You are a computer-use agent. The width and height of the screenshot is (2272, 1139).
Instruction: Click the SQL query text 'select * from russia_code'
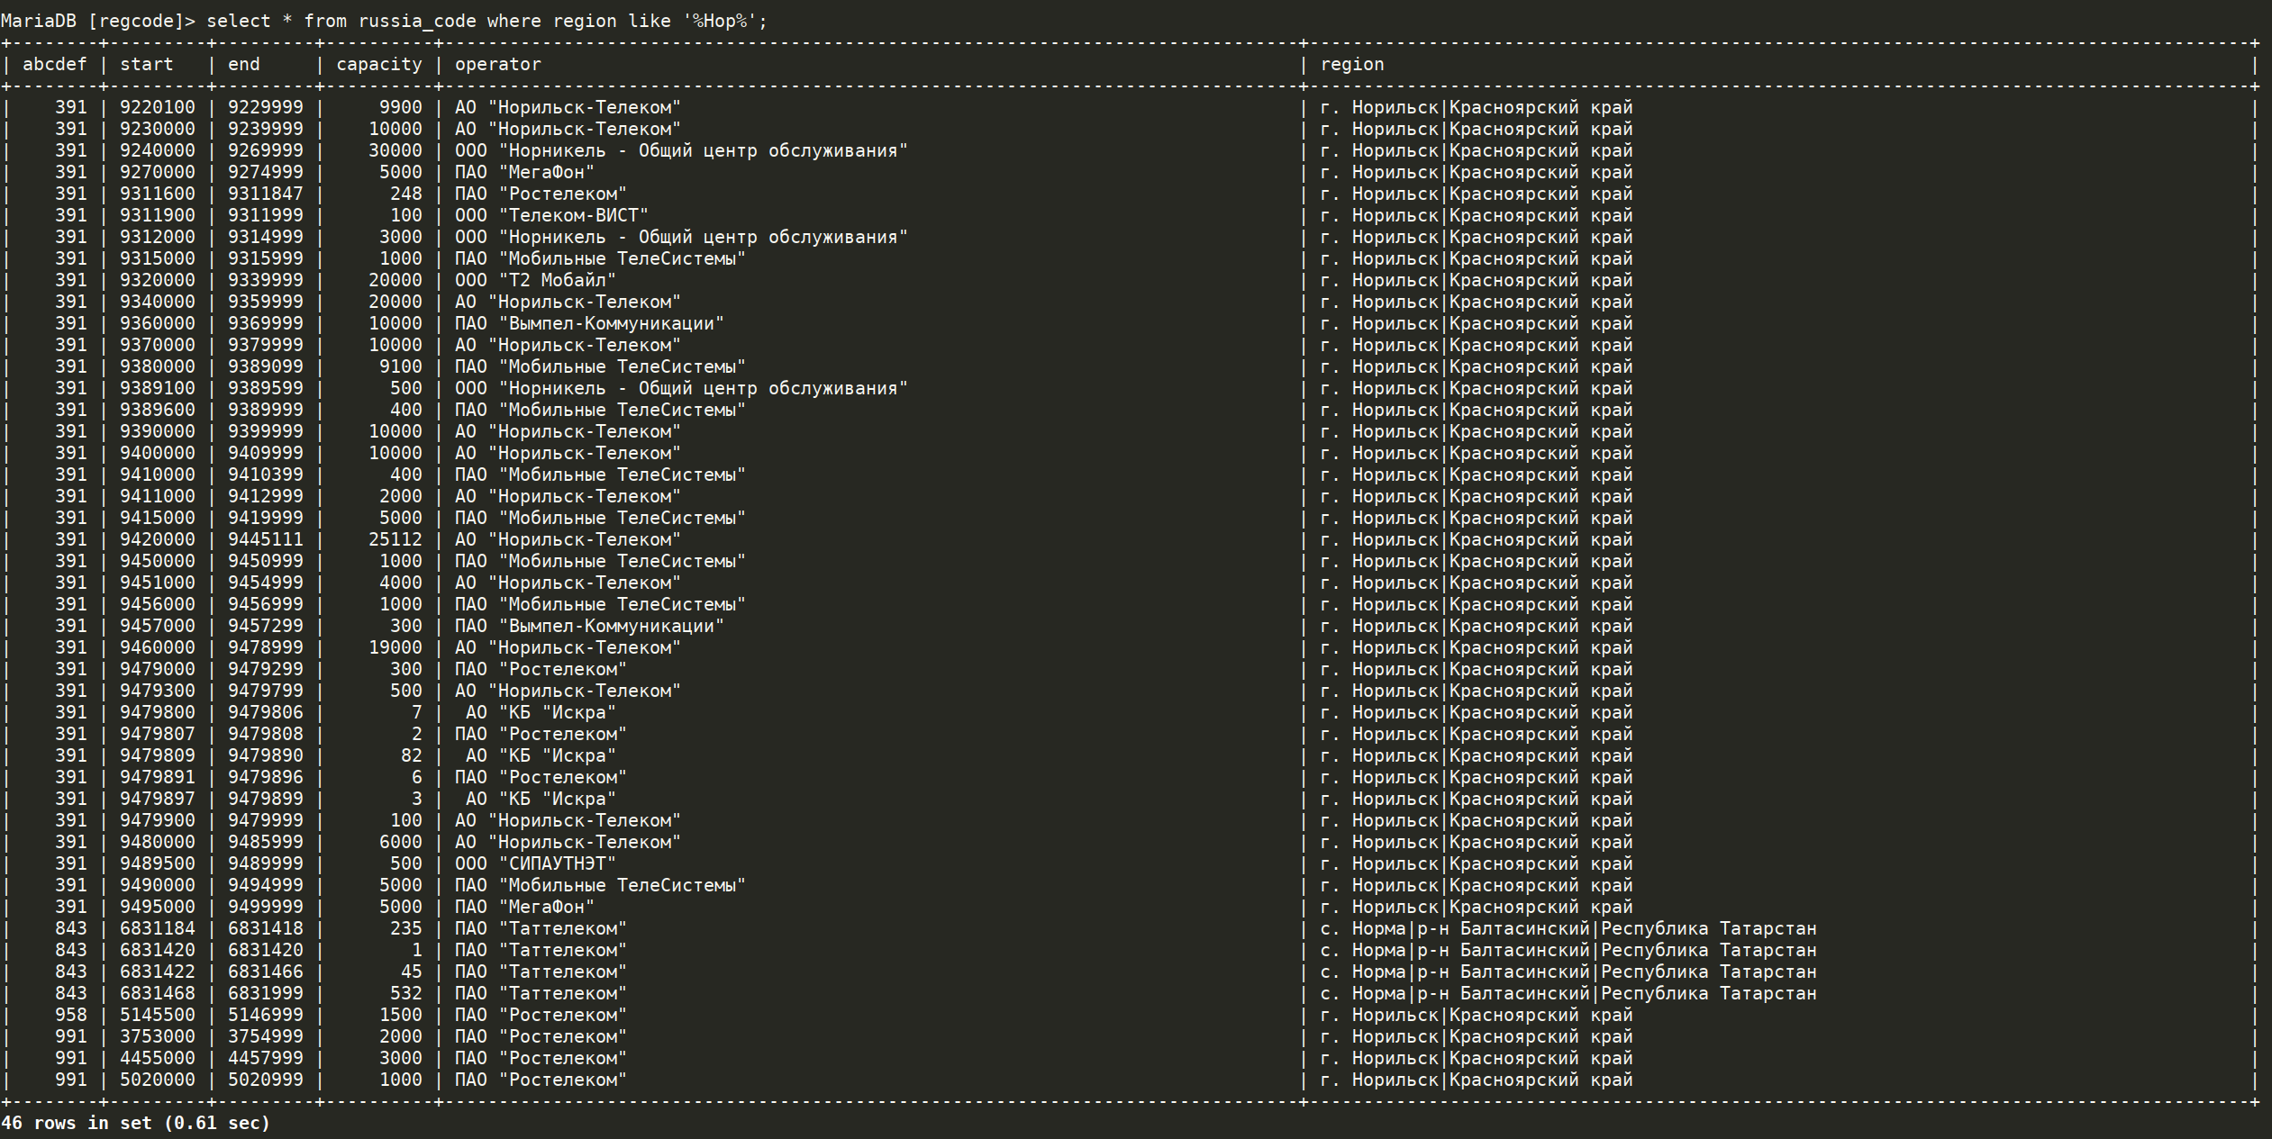pyautogui.click(x=341, y=21)
